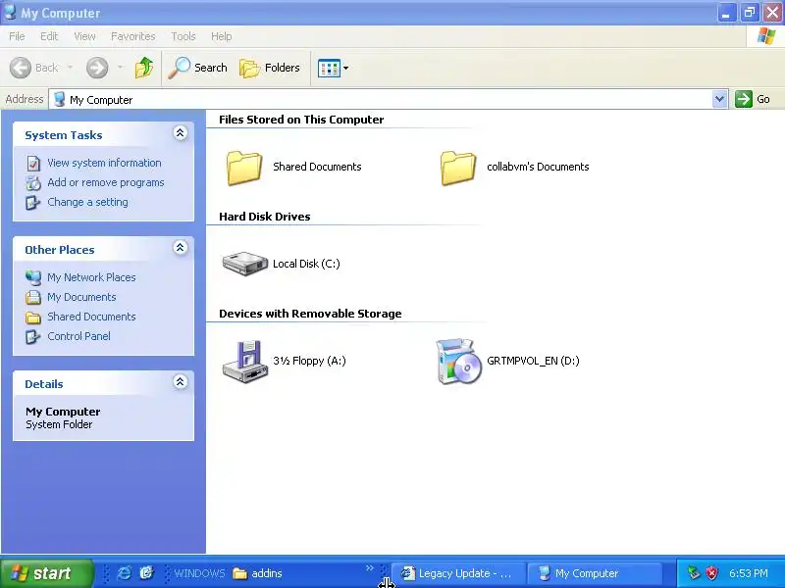Click the Forward navigation arrow
Image resolution: width=785 pixels, height=588 pixels.
click(x=97, y=68)
